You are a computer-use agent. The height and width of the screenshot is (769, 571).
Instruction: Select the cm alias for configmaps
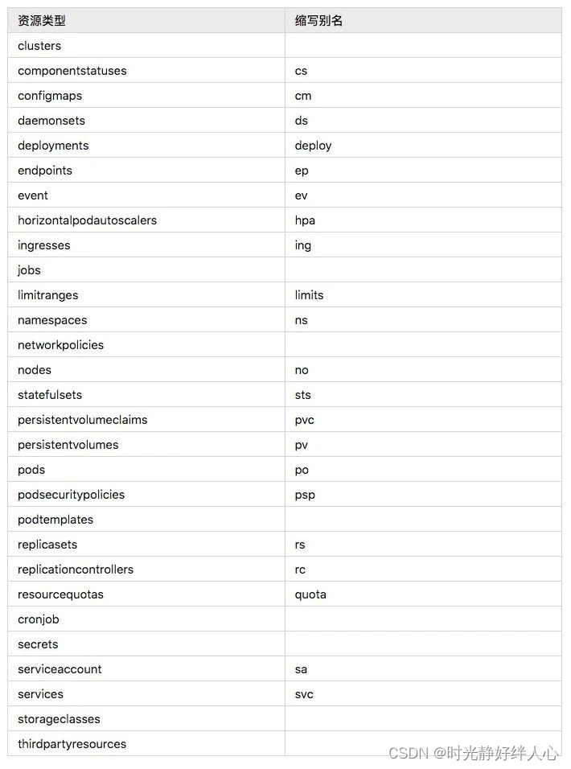click(x=303, y=96)
